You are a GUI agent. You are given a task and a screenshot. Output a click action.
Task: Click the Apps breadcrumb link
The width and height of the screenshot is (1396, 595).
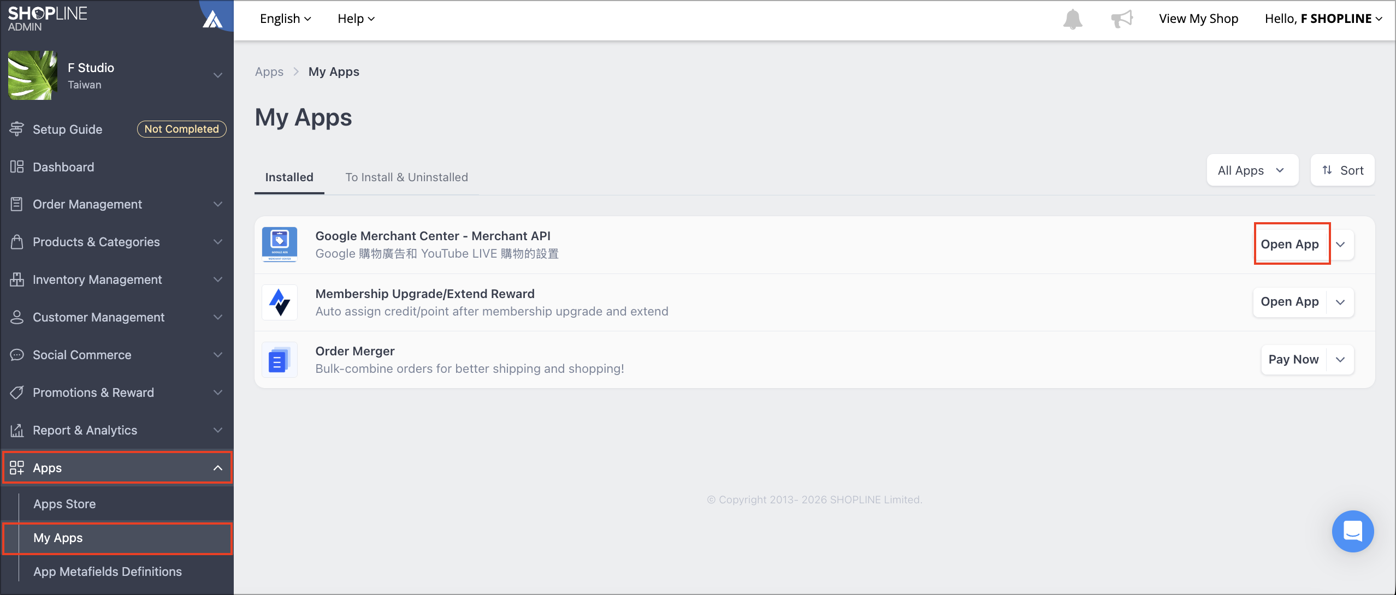tap(269, 72)
